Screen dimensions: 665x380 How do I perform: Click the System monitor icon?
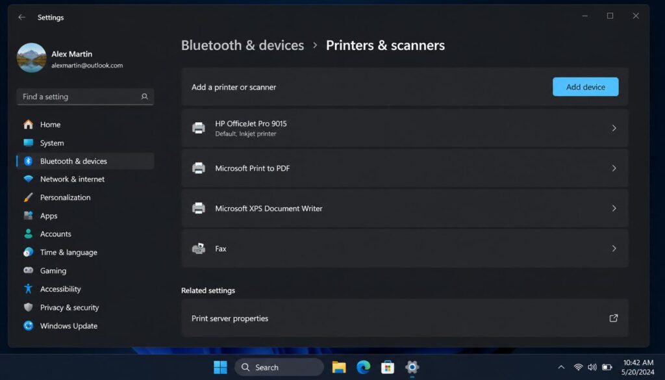click(x=29, y=143)
